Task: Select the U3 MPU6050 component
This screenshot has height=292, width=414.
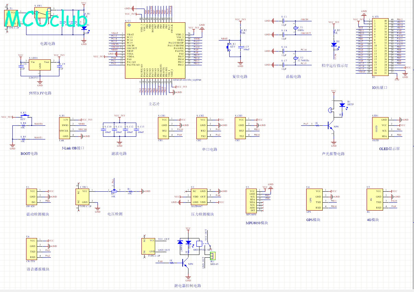Action: click(x=252, y=201)
